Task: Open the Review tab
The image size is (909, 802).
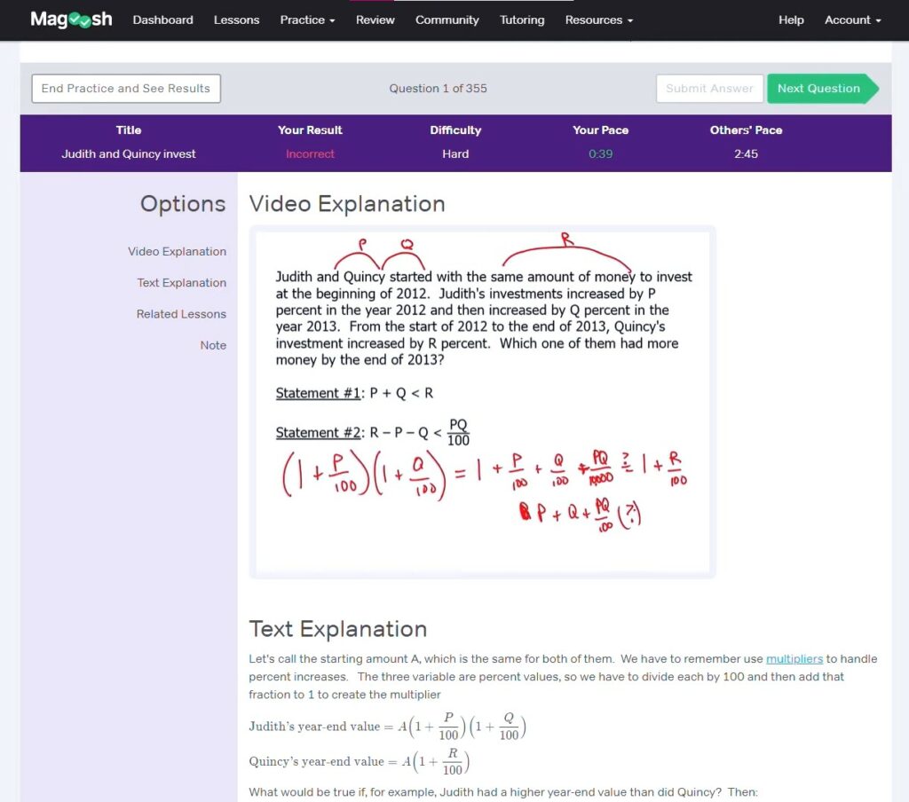Action: (x=375, y=20)
